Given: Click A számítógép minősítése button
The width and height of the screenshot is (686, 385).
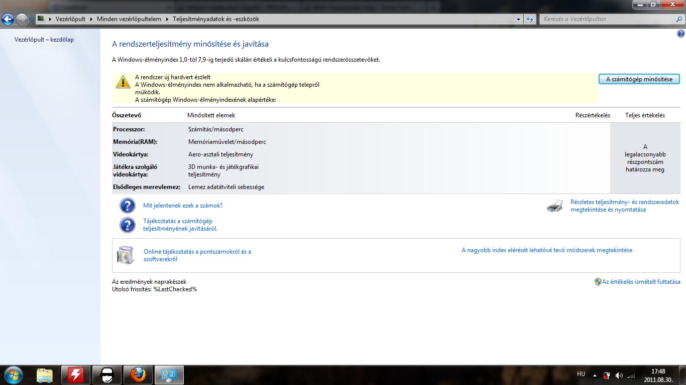Looking at the screenshot, I should click(x=639, y=79).
